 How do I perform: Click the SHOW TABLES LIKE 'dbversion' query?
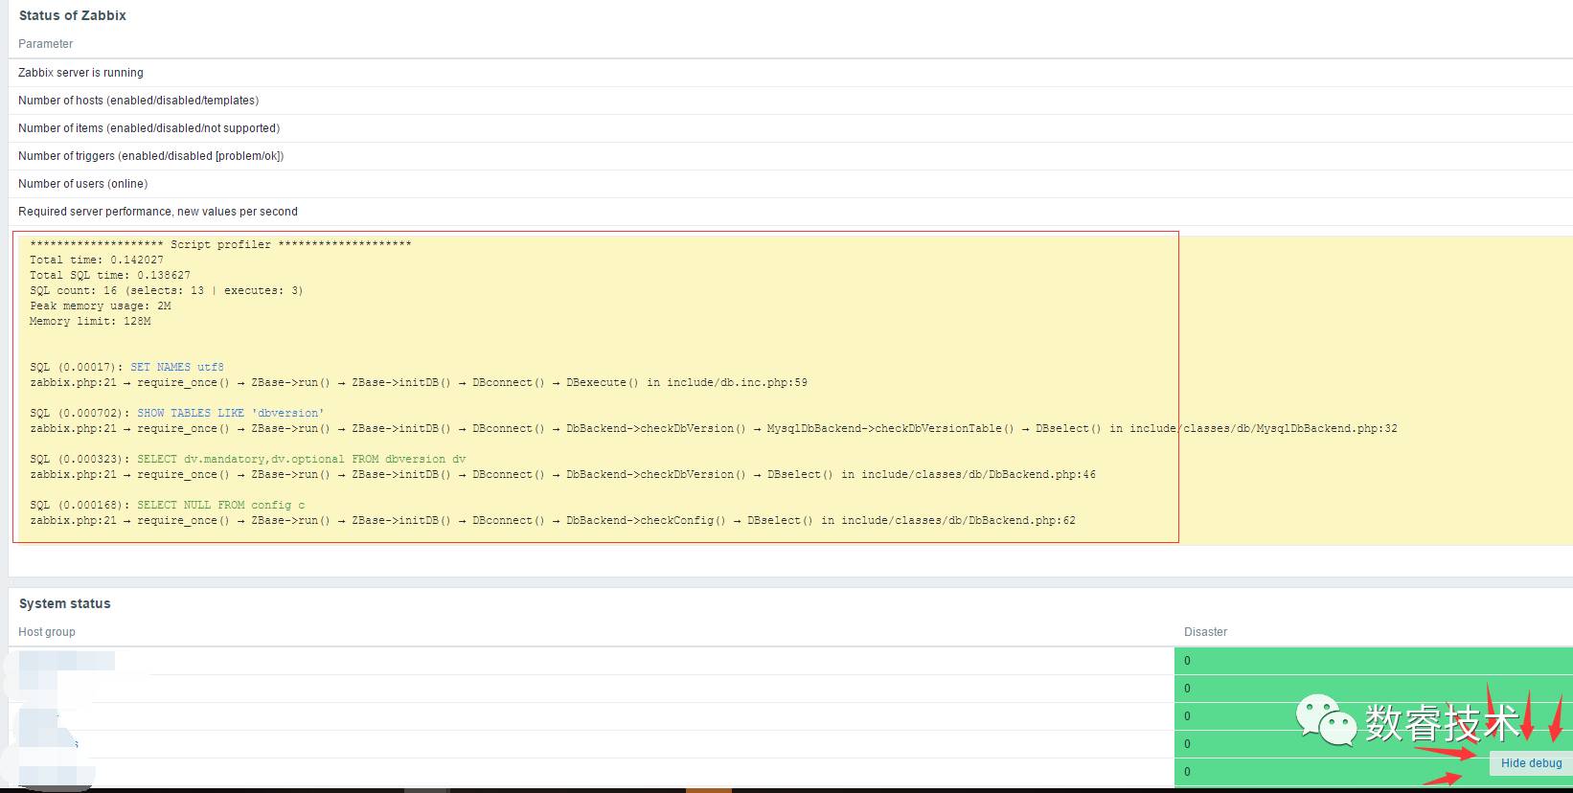pyautogui.click(x=231, y=413)
